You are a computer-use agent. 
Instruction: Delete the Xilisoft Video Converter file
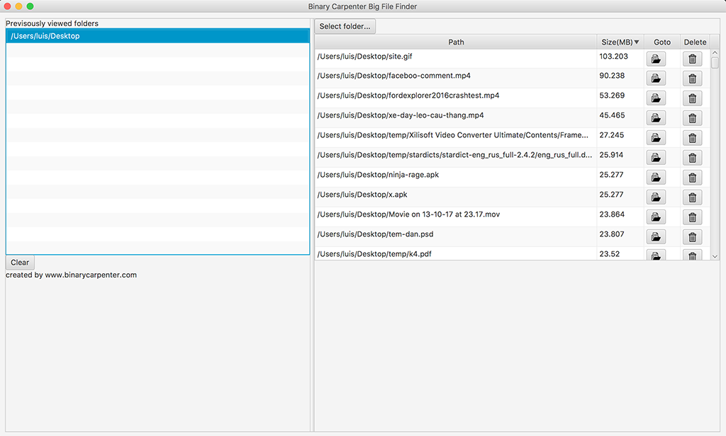(x=692, y=138)
